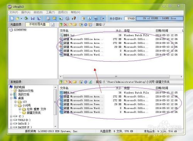Image resolution: width=193 pixels, height=141 pixels.
Task: Select the 123456789 disc volume node
Action: [x=20, y=30]
